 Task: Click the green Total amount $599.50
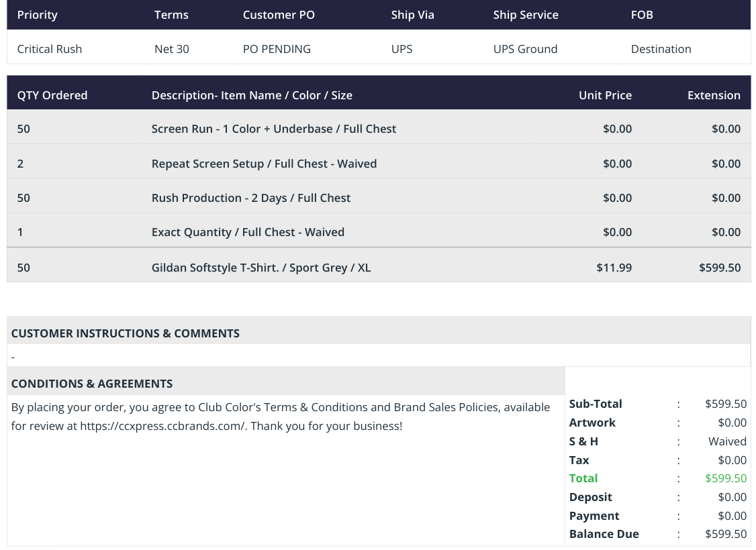[x=726, y=478]
